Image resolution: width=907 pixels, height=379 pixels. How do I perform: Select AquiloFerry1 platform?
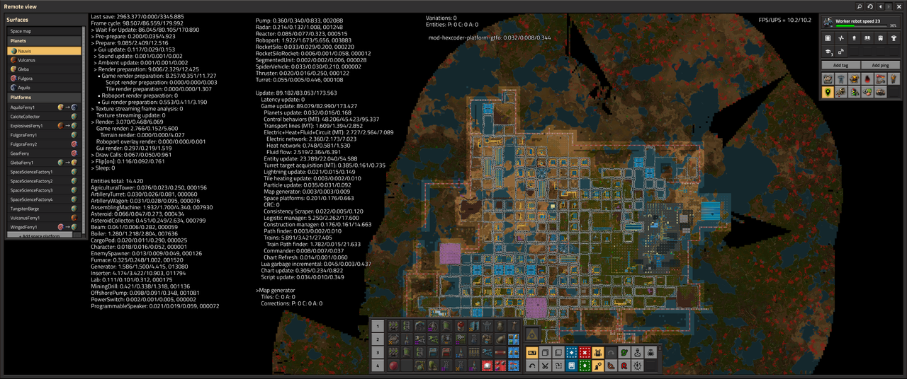[x=44, y=107]
